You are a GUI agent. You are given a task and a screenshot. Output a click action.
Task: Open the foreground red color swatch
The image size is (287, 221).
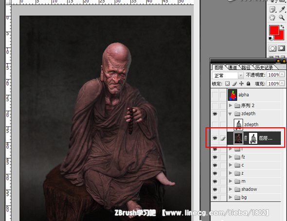point(274,30)
